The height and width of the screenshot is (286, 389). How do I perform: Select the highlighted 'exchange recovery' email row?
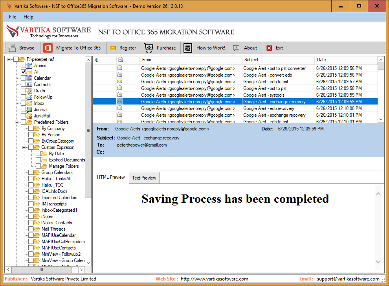235,101
